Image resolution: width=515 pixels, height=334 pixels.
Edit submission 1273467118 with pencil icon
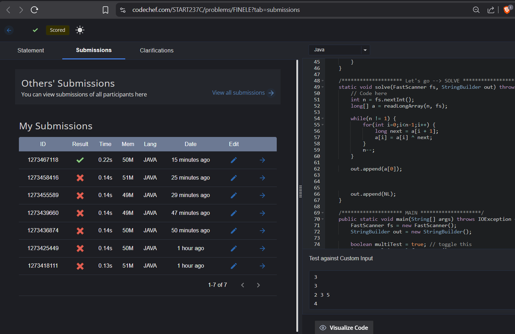(233, 160)
